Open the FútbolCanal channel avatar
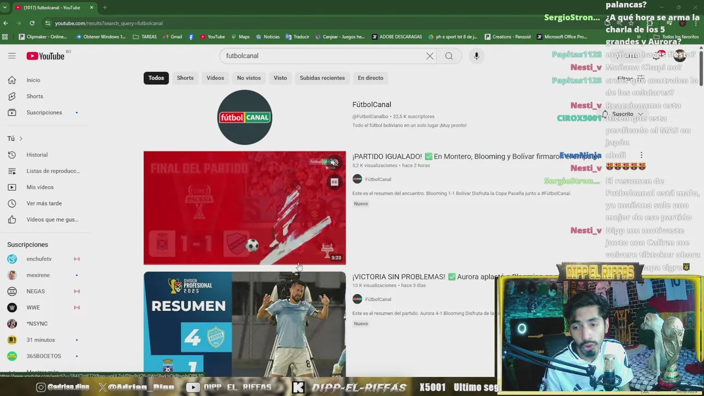Screen dimensions: 704x396 click(x=245, y=117)
